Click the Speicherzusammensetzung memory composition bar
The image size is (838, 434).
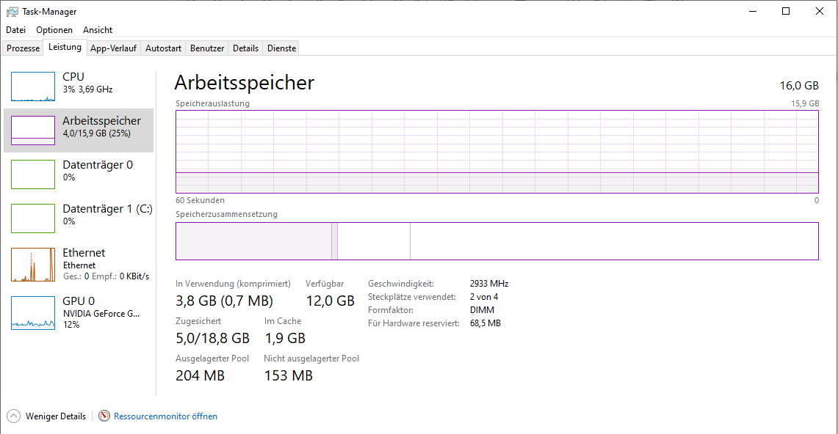click(496, 241)
